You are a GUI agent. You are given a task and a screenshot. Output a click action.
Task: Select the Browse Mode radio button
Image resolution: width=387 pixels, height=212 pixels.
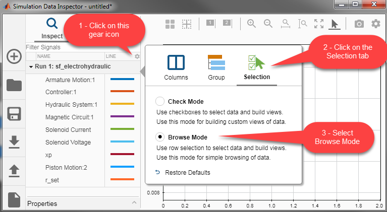[160, 136]
